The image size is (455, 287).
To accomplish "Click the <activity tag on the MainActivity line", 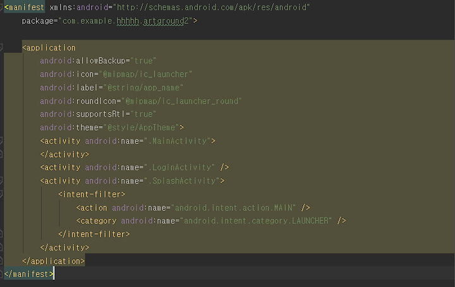I will (61, 141).
